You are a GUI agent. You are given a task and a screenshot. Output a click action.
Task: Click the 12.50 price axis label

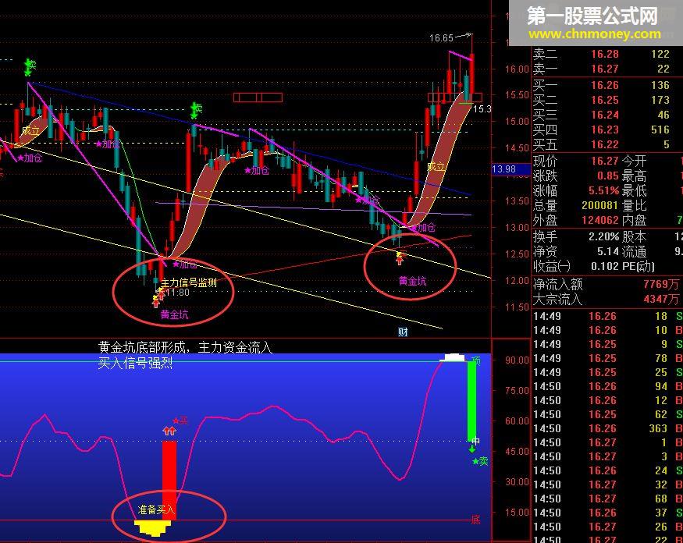coord(517,254)
